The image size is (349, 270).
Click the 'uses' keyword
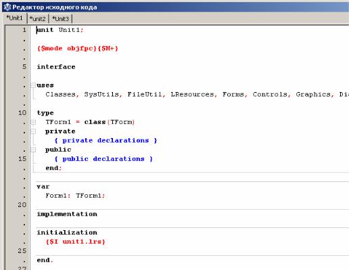pyautogui.click(x=45, y=85)
